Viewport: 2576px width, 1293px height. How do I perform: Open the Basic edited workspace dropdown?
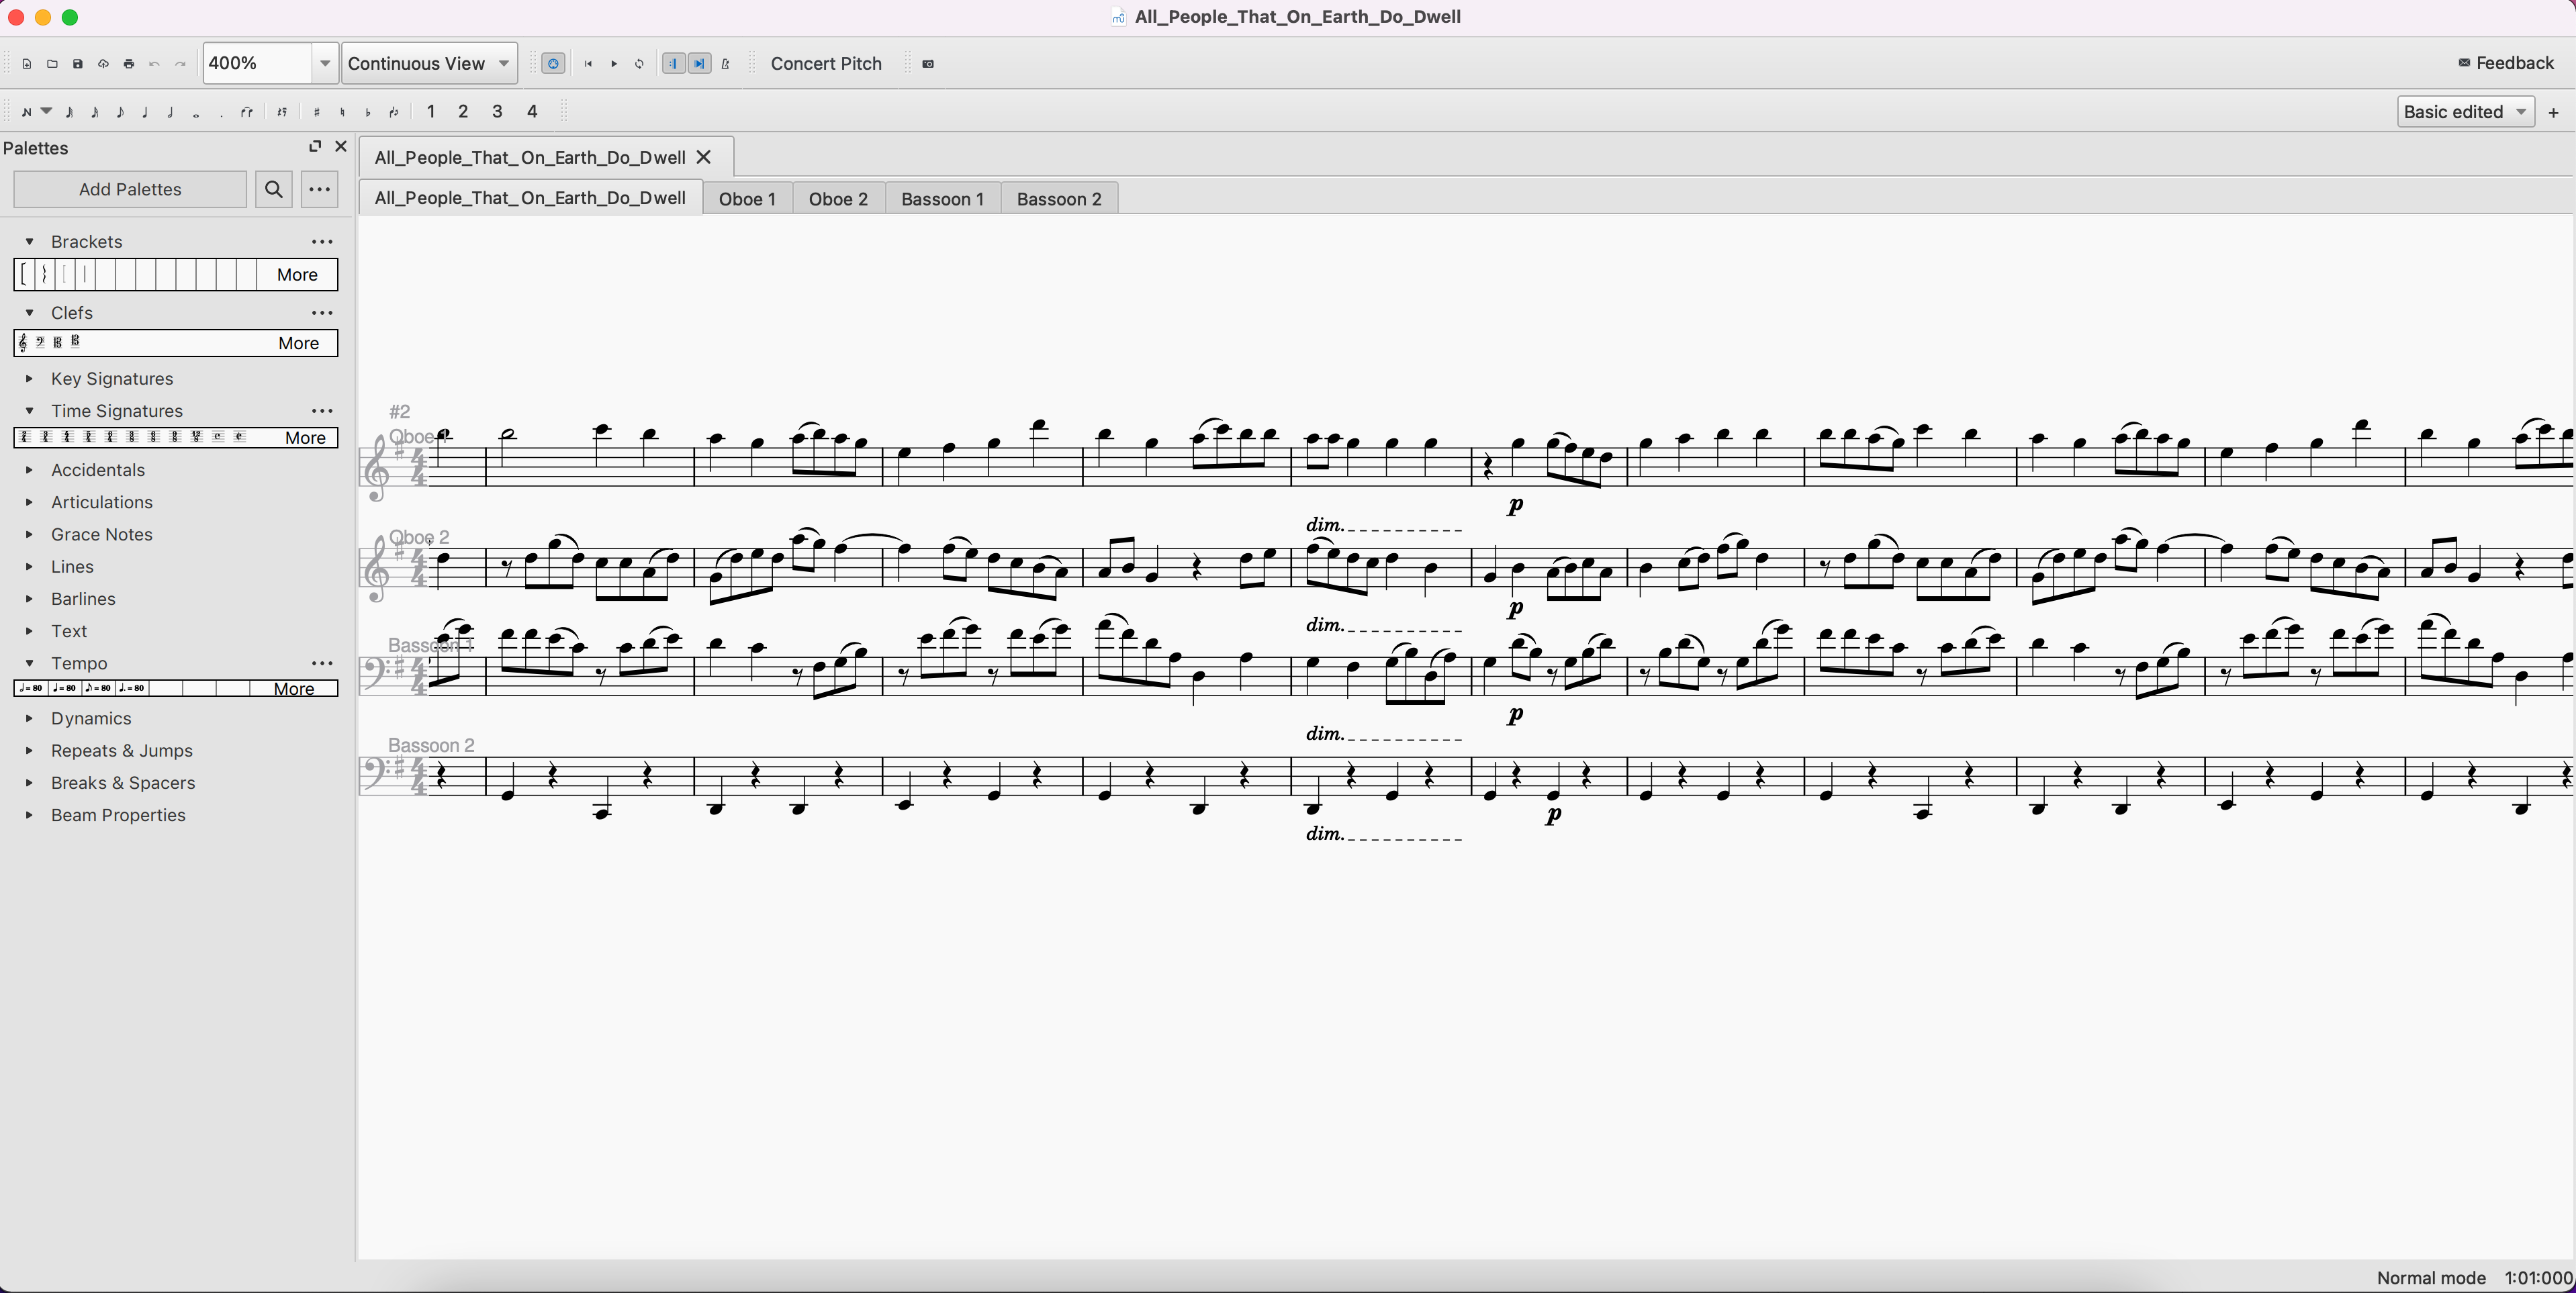point(2464,111)
